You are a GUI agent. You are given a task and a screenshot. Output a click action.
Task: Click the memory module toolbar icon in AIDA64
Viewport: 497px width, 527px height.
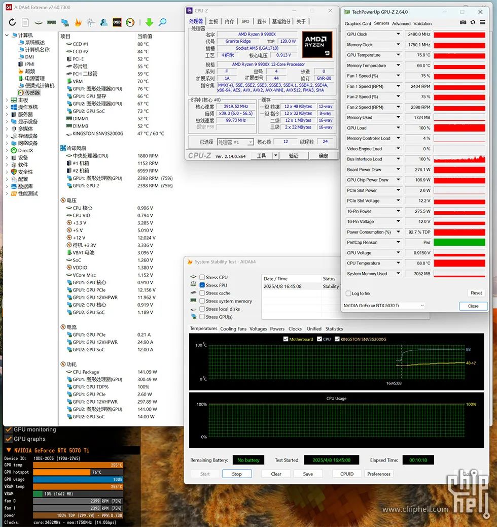(51, 22)
